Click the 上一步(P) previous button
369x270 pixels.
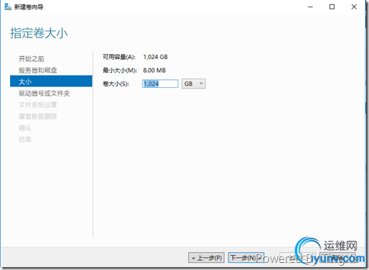[206, 258]
